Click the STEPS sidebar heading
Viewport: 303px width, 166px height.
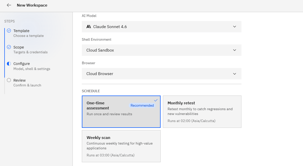[9, 21]
